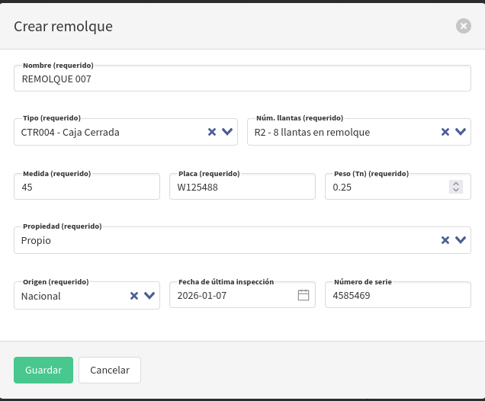Click the Crear remolque title
The image size is (485, 401).
pyautogui.click(x=63, y=26)
